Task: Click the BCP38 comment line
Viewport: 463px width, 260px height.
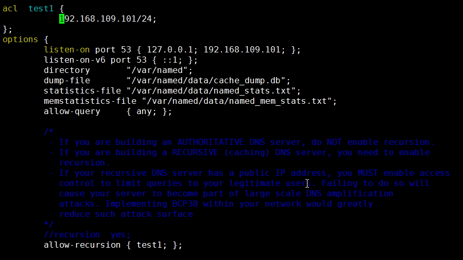Action: [216, 204]
